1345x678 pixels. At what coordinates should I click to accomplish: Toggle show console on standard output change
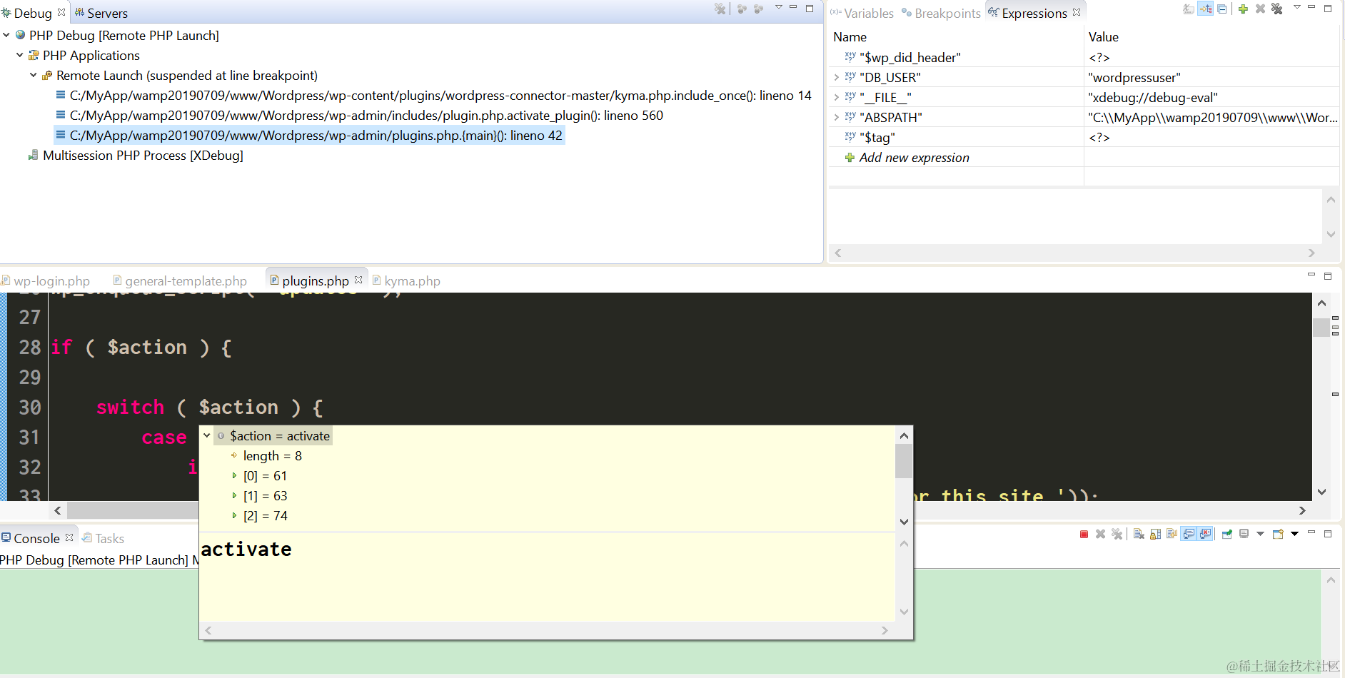point(1189,534)
